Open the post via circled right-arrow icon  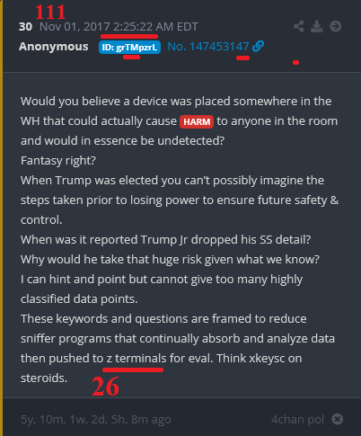(336, 26)
